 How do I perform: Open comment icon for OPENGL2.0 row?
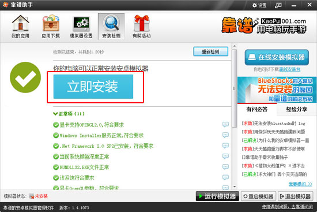pyautogui.click(x=225, y=124)
